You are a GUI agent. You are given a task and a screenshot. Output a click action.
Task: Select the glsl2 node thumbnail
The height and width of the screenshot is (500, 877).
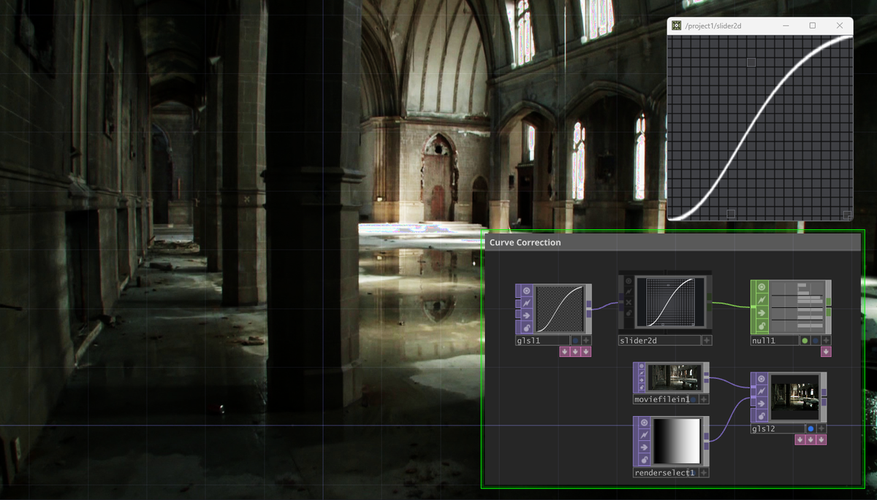pyautogui.click(x=794, y=397)
